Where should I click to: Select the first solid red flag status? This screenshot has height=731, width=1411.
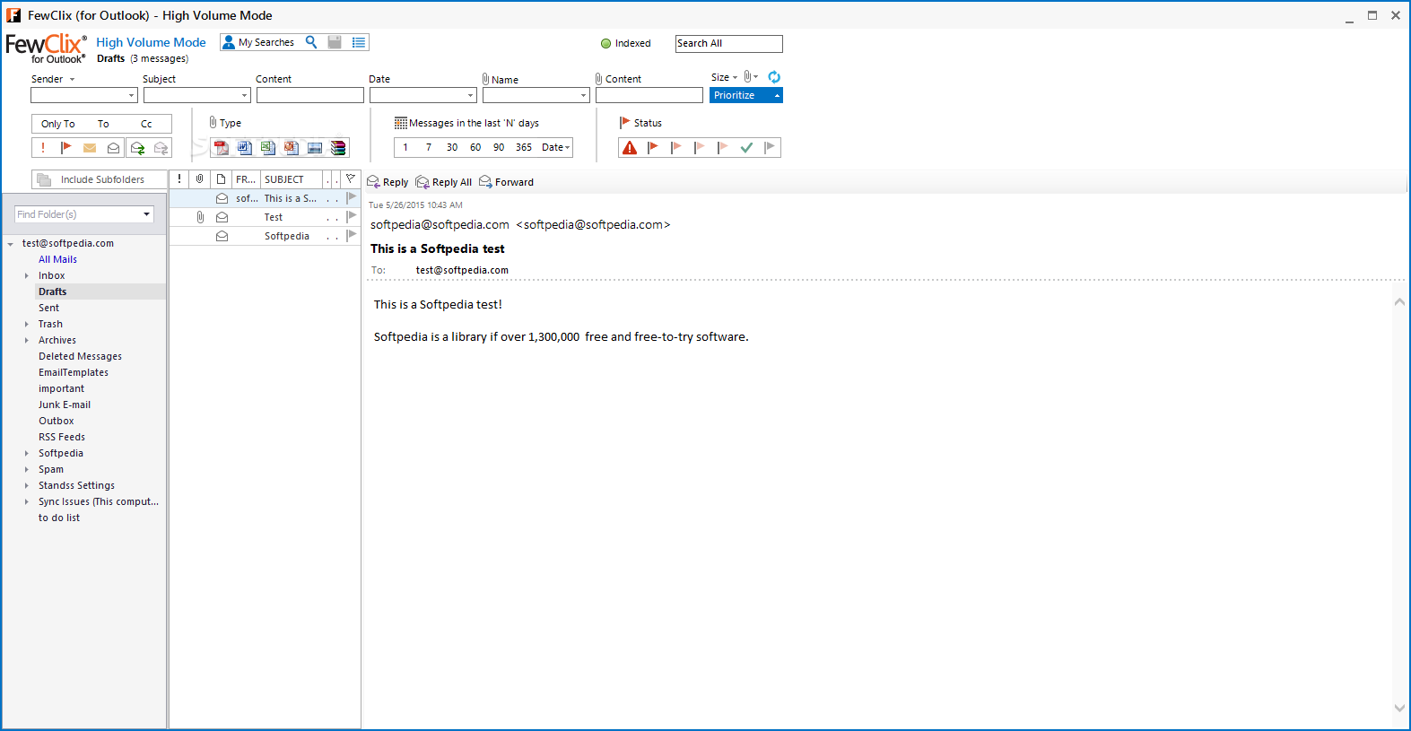click(x=653, y=148)
